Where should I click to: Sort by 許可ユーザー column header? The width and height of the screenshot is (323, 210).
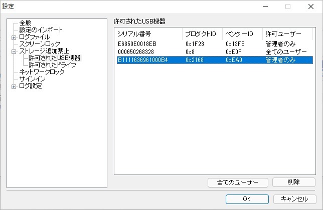(x=287, y=34)
